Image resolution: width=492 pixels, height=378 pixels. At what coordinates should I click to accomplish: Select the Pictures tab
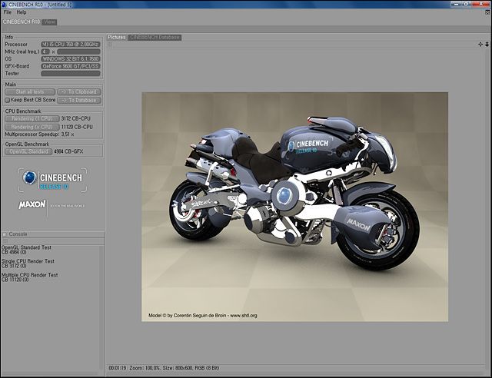tap(116, 37)
